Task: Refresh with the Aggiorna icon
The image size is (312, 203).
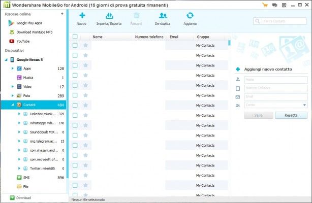Action: coord(190,16)
